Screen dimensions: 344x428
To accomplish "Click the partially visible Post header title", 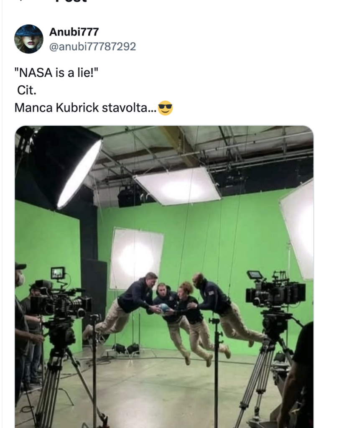I will pyautogui.click(x=71, y=2).
